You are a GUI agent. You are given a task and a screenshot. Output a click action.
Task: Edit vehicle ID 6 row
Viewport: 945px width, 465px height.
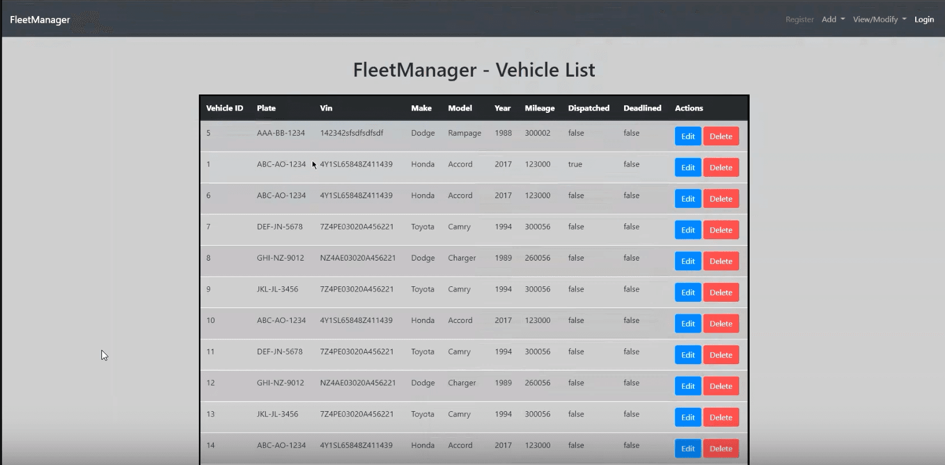point(688,199)
